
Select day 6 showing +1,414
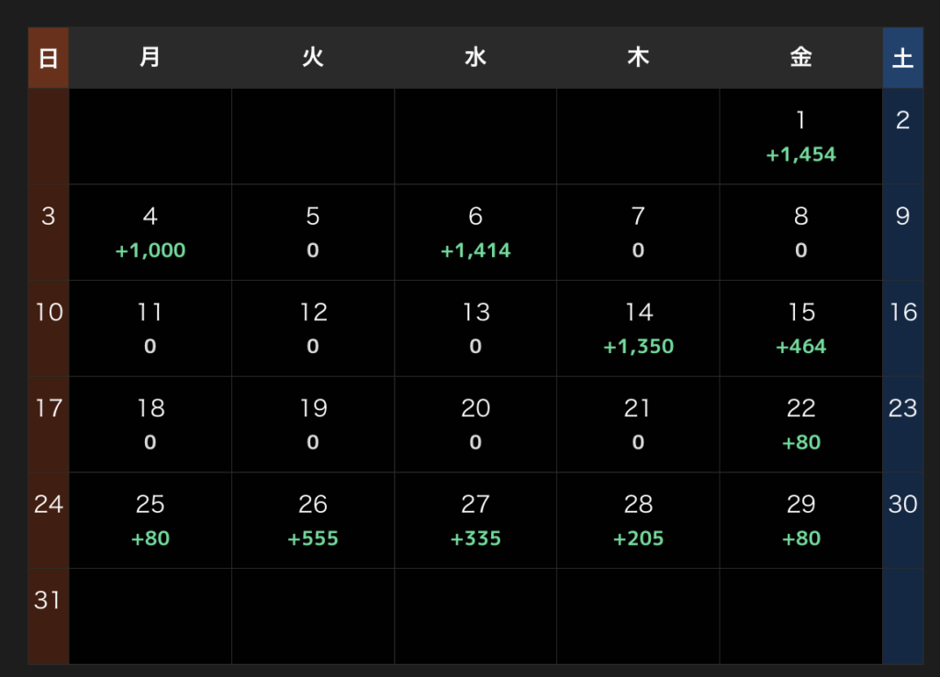click(x=476, y=232)
